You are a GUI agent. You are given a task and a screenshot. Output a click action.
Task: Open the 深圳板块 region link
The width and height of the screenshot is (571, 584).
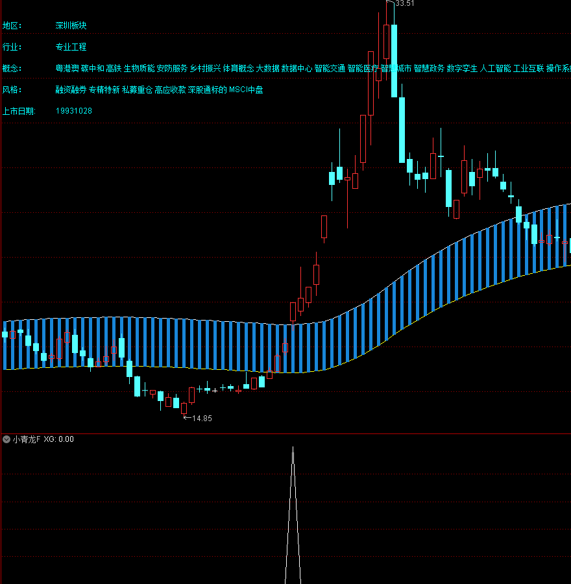[71, 26]
